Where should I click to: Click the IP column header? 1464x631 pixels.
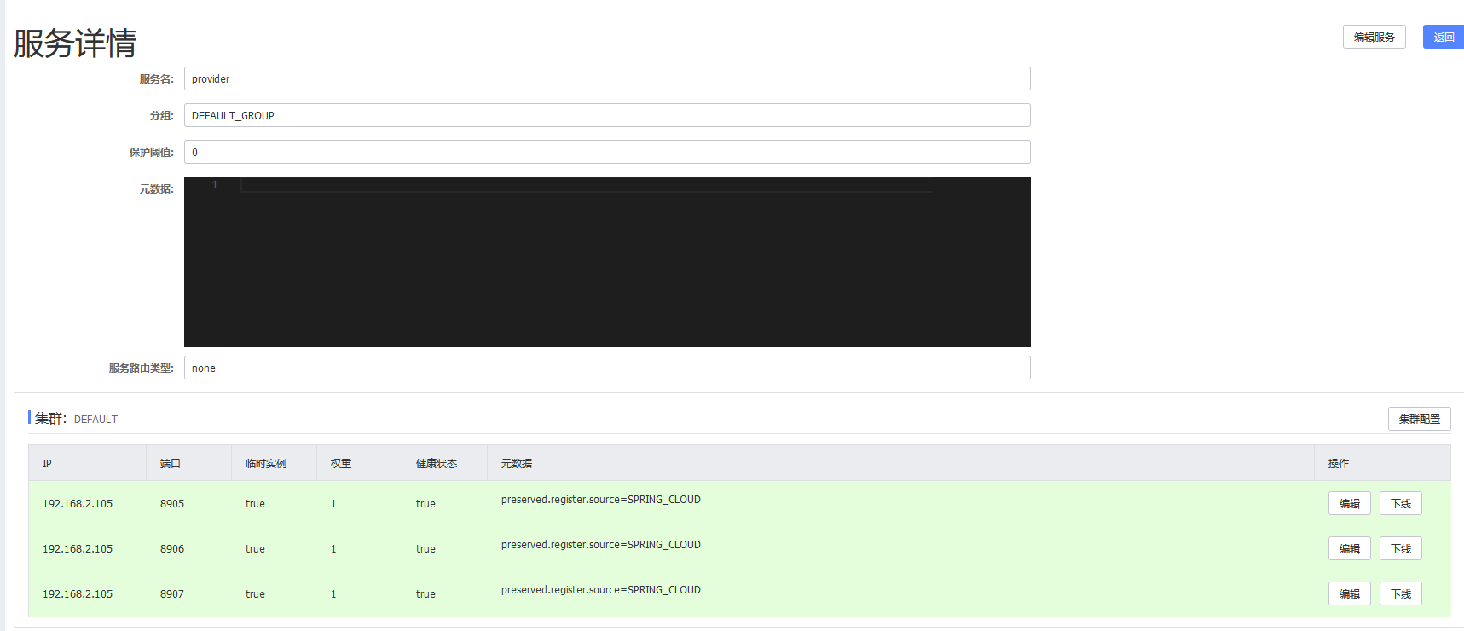[48, 463]
